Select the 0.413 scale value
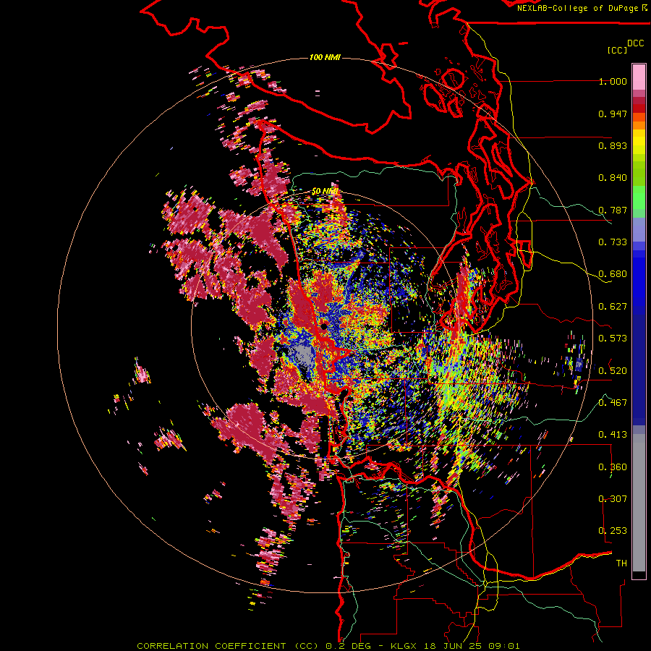The height and width of the screenshot is (651, 651). (613, 435)
